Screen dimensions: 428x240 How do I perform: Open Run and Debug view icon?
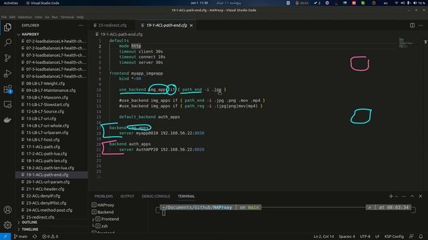7,73
